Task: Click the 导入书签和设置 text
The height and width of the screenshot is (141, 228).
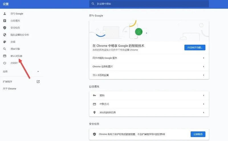Action: click(101, 75)
